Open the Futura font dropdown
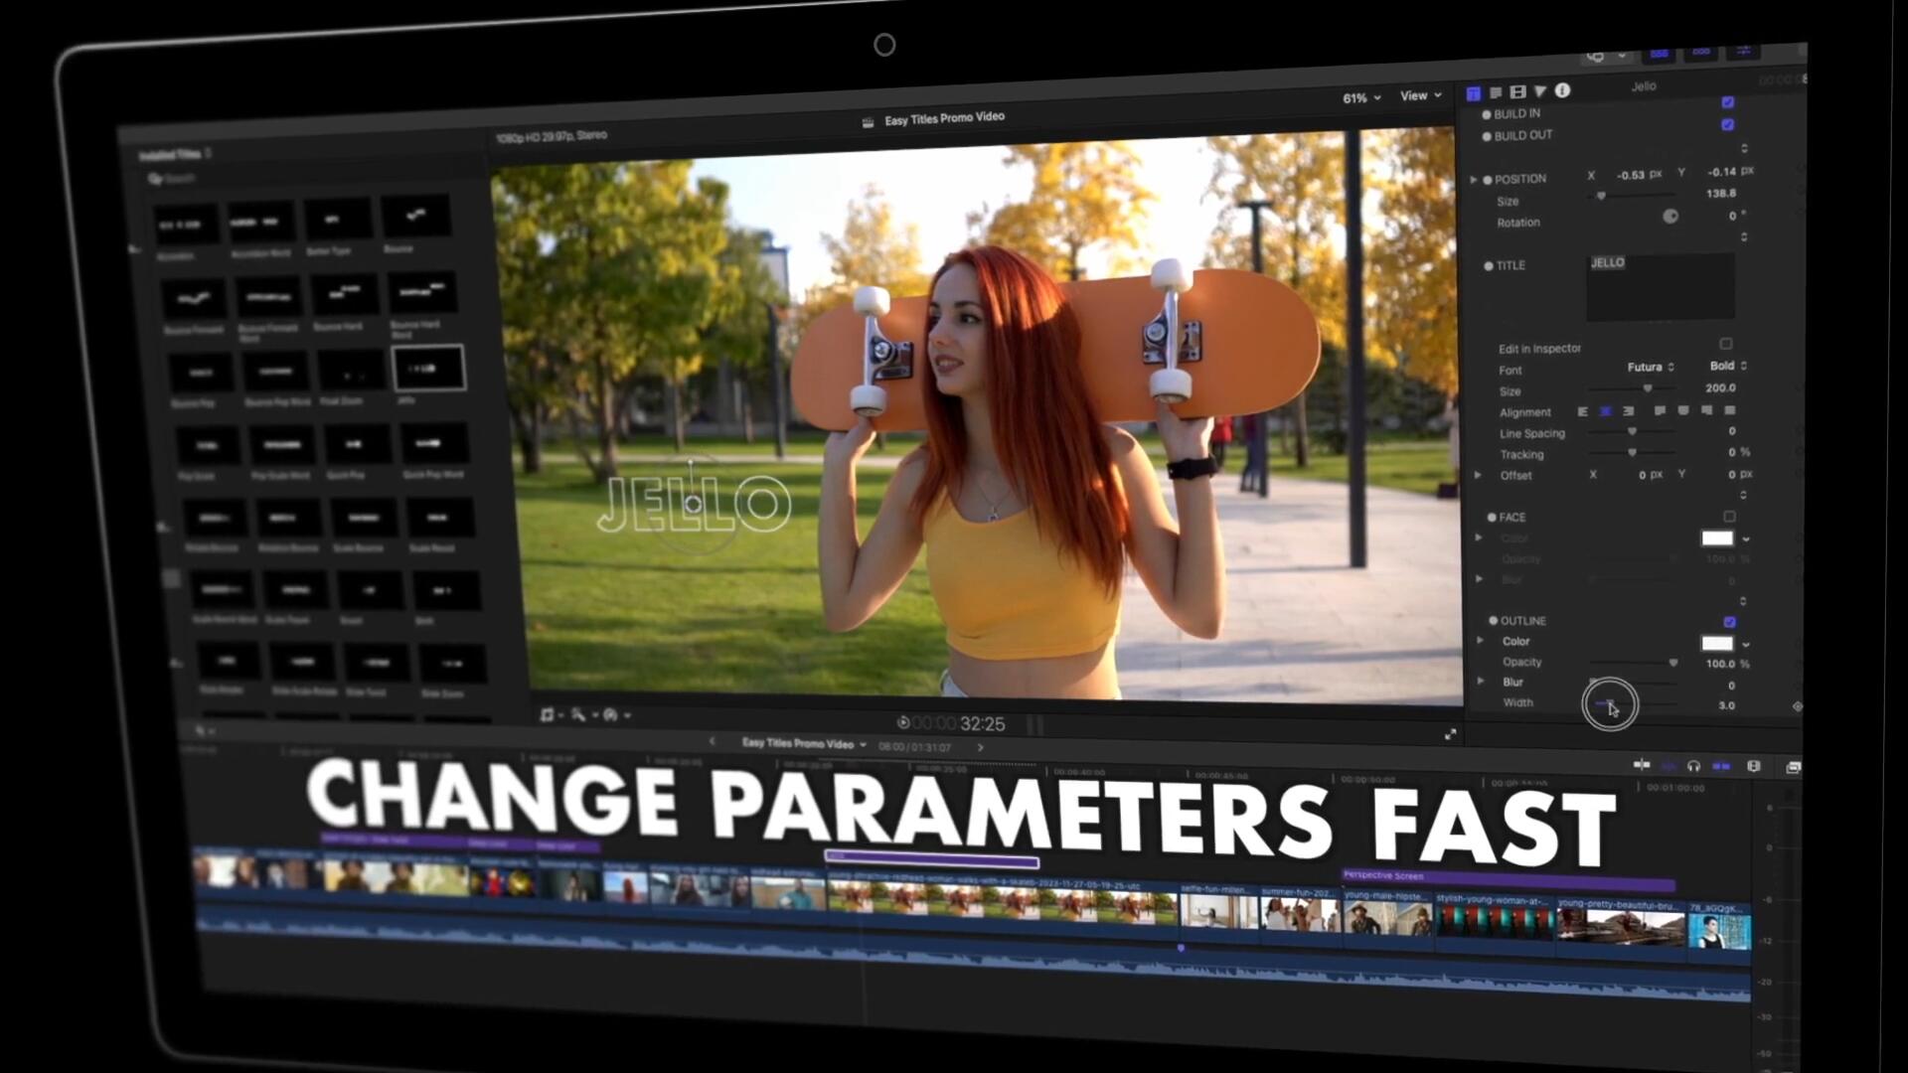 [1647, 367]
